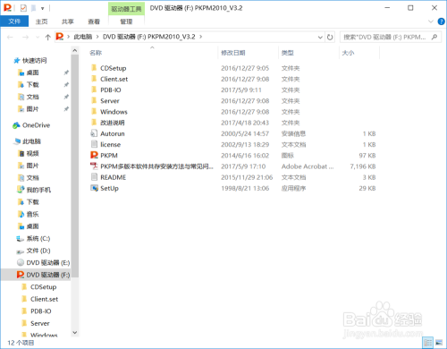Open 系统 (C:) drive in sidebar

38,239
